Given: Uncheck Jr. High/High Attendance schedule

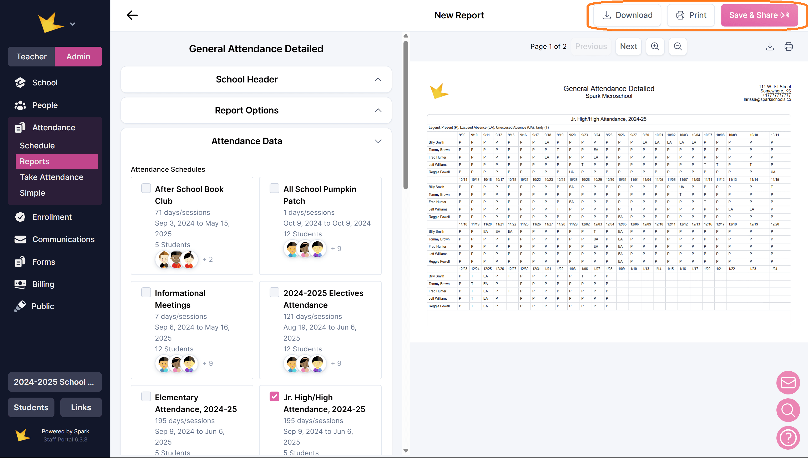Looking at the screenshot, I should 274,396.
